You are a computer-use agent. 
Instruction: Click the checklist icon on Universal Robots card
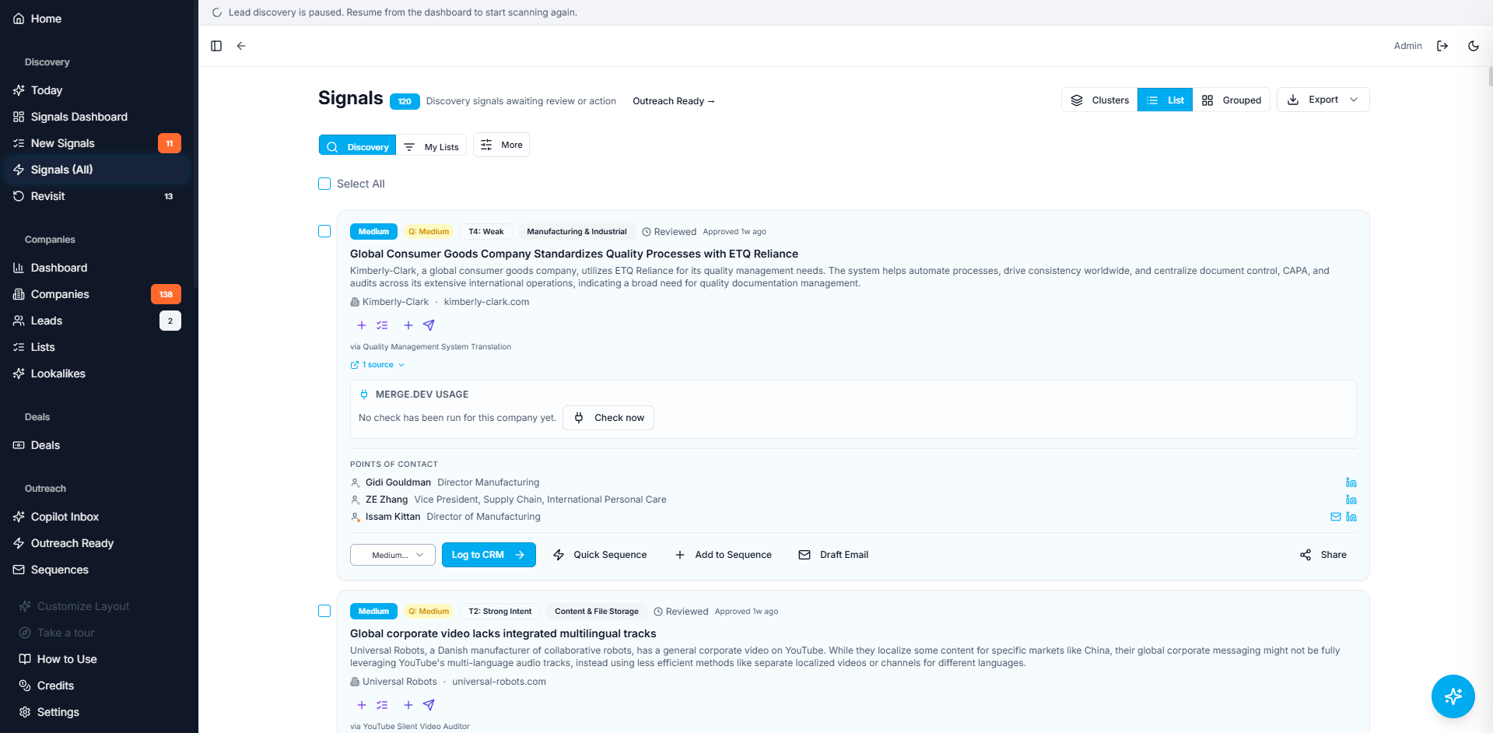382,705
